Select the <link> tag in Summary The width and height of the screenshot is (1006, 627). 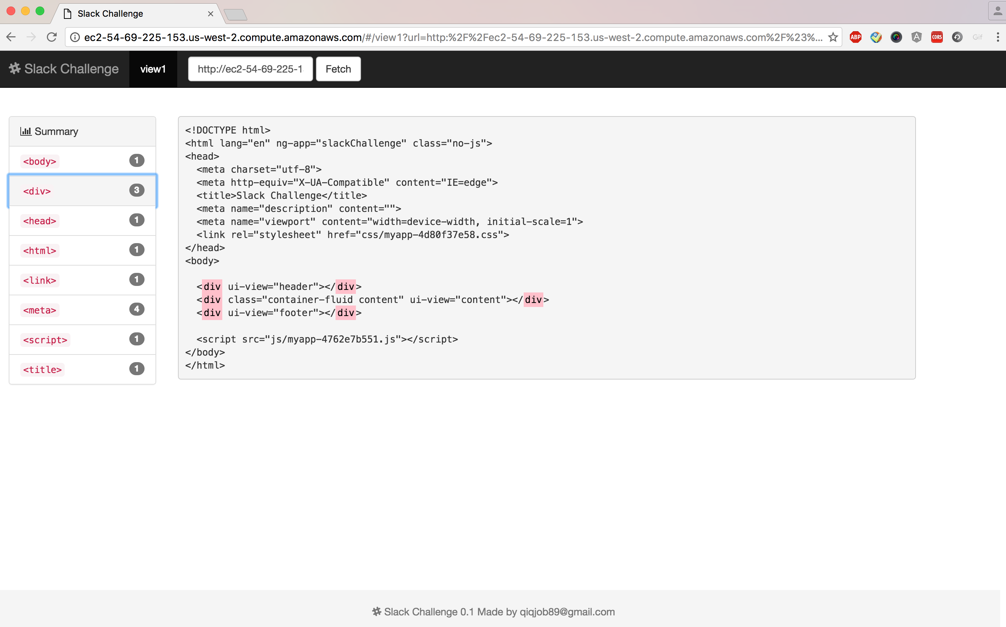(82, 280)
